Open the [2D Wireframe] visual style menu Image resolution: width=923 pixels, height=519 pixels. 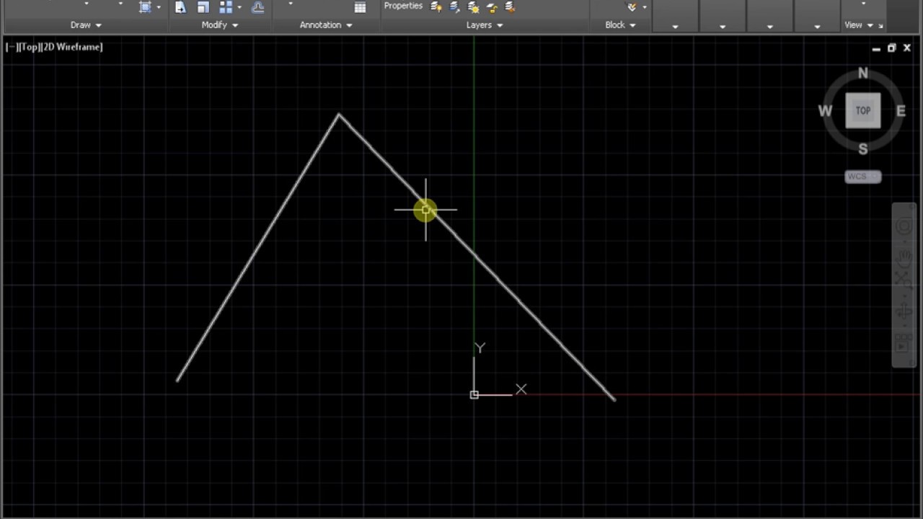coord(72,47)
